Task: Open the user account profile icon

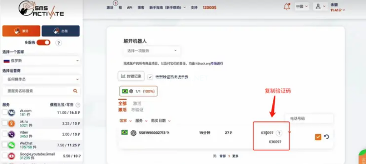Action: pyautogui.click(x=318, y=7)
